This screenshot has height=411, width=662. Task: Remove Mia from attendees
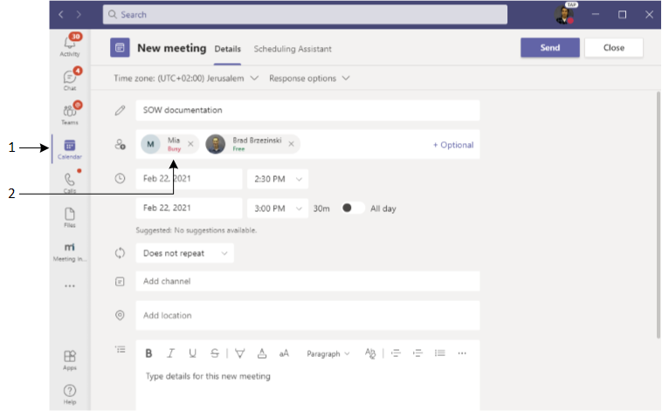(190, 144)
